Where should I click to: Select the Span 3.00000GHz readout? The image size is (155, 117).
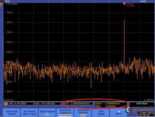(x=108, y=104)
